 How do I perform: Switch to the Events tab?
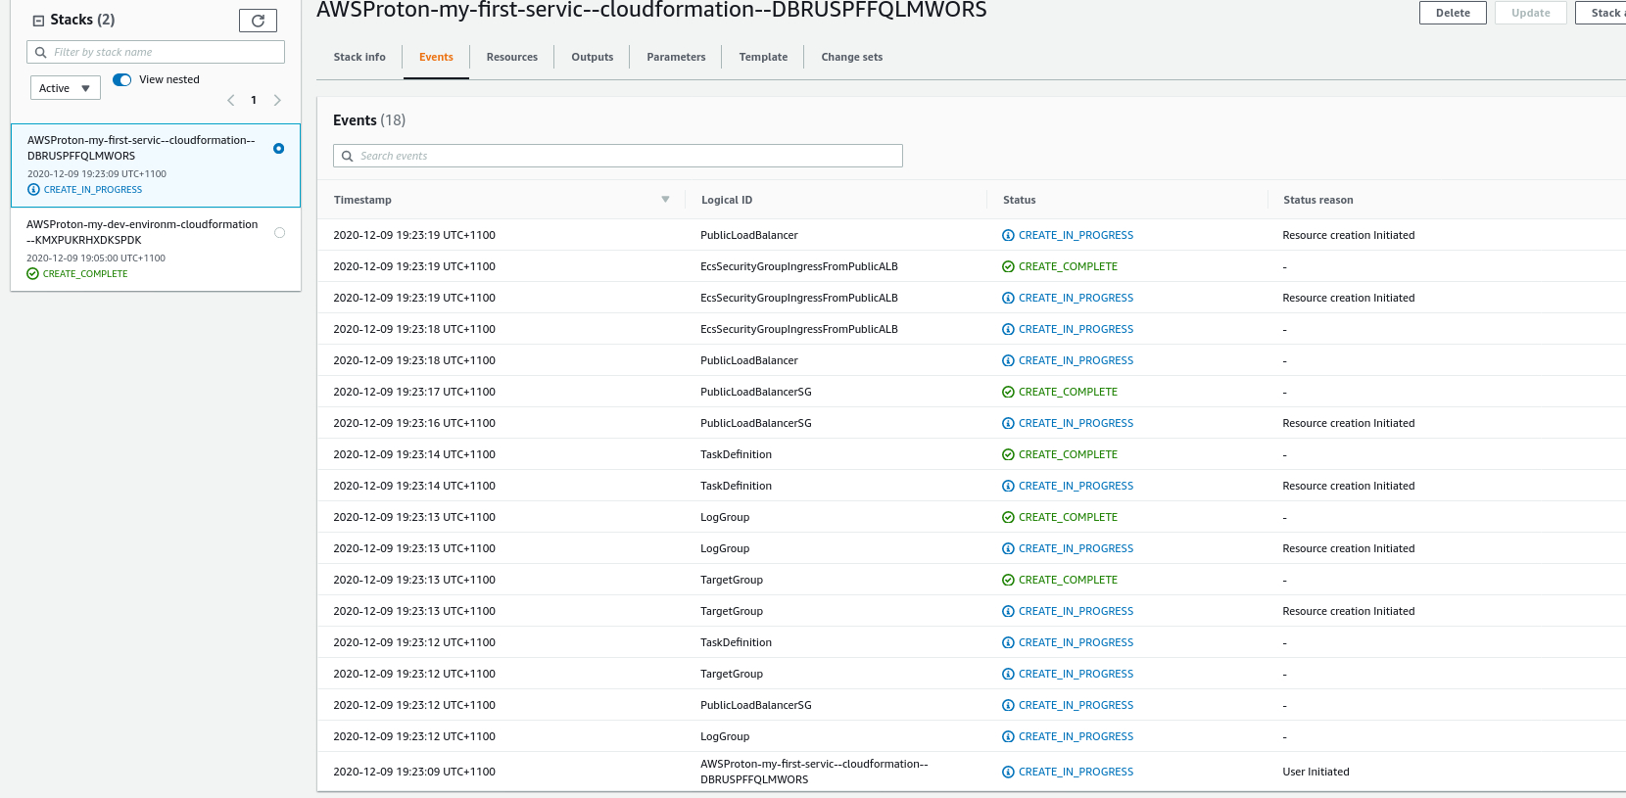[x=436, y=57]
